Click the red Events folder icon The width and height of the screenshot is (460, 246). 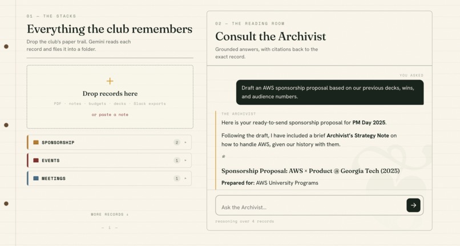coord(36,160)
